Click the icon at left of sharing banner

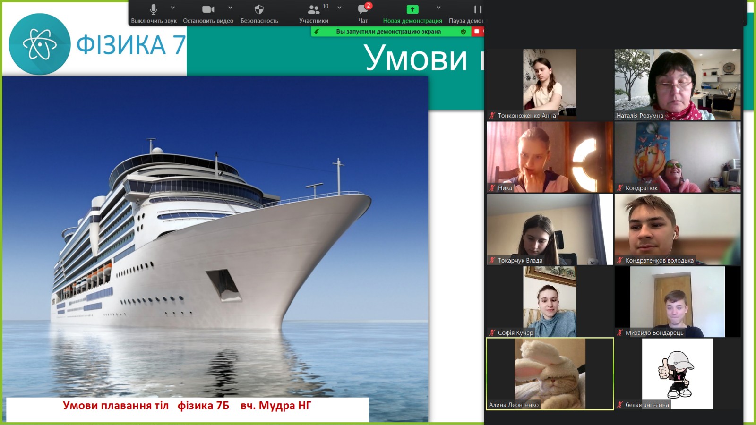(317, 32)
